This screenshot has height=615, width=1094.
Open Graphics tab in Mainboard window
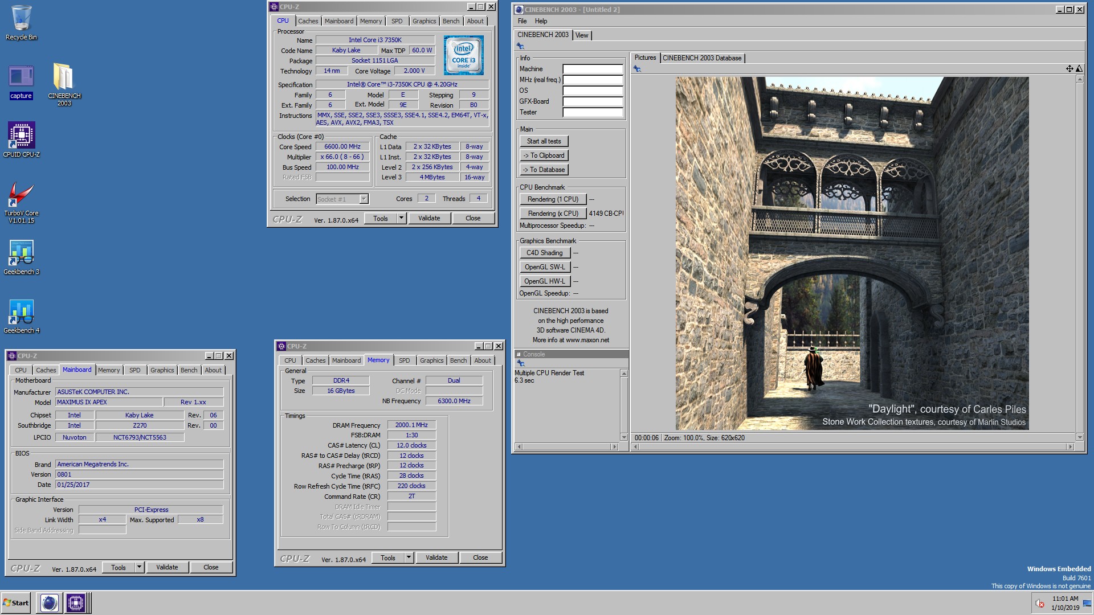coord(162,370)
